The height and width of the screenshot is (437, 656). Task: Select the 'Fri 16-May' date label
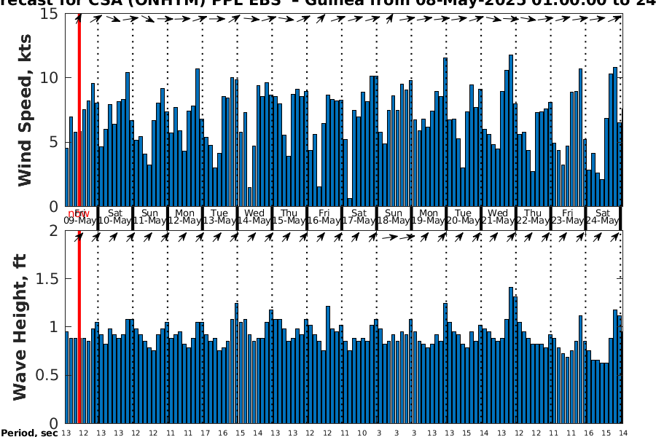(324, 216)
